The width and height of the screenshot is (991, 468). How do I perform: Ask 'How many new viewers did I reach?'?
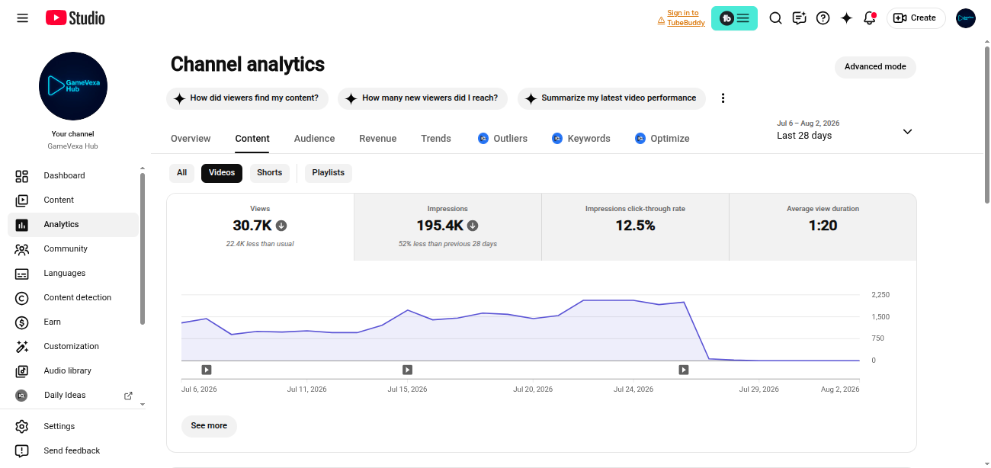pyautogui.click(x=422, y=98)
